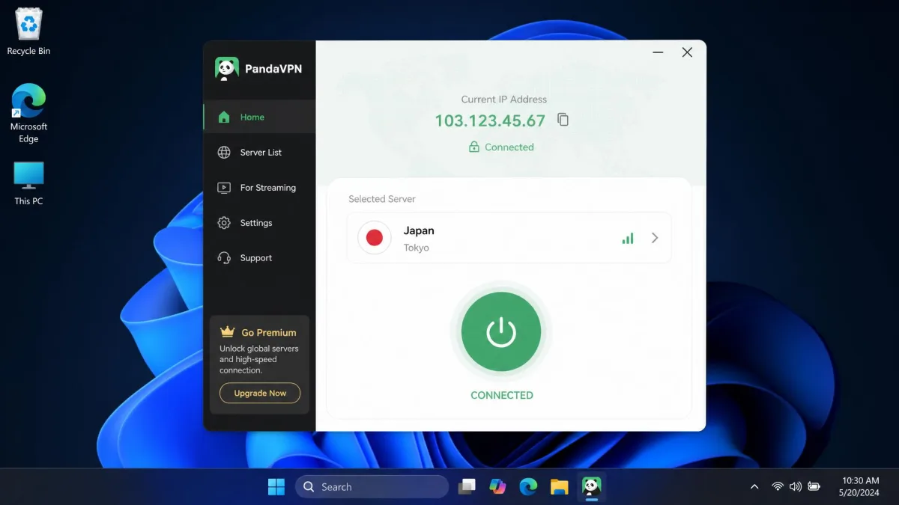Click the taskbar Search box
The height and width of the screenshot is (505, 899).
coord(372,487)
